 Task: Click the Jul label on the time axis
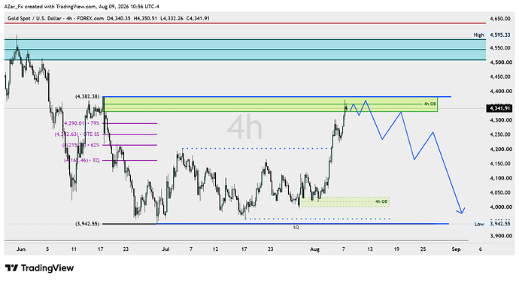coord(165,249)
